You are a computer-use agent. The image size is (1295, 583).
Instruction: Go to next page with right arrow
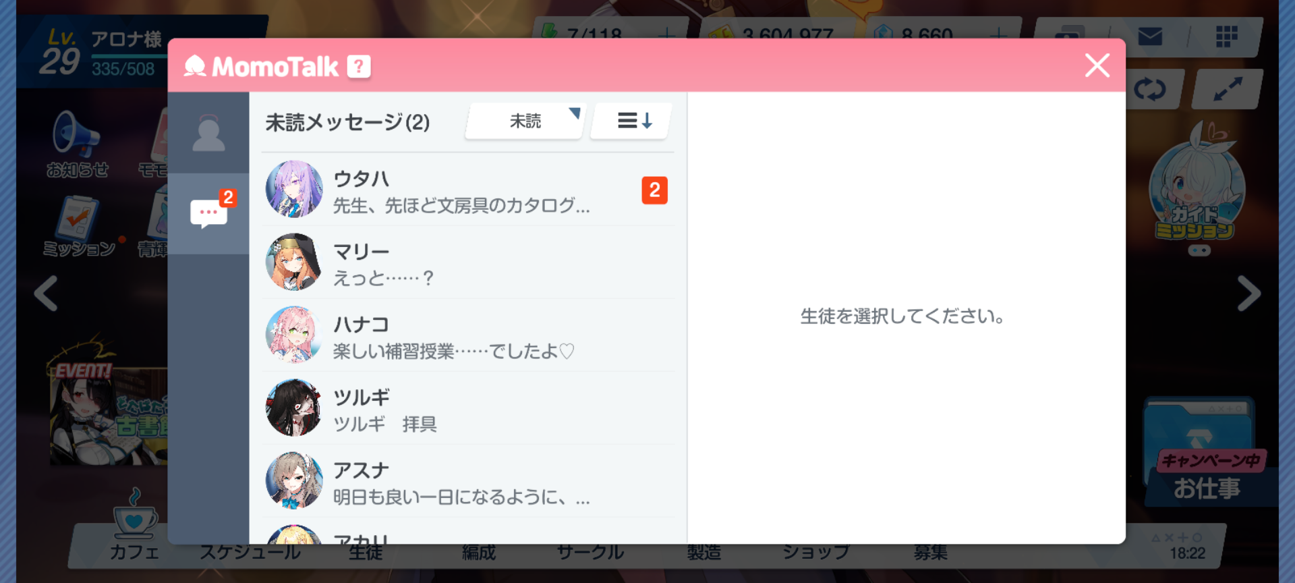pos(1249,294)
